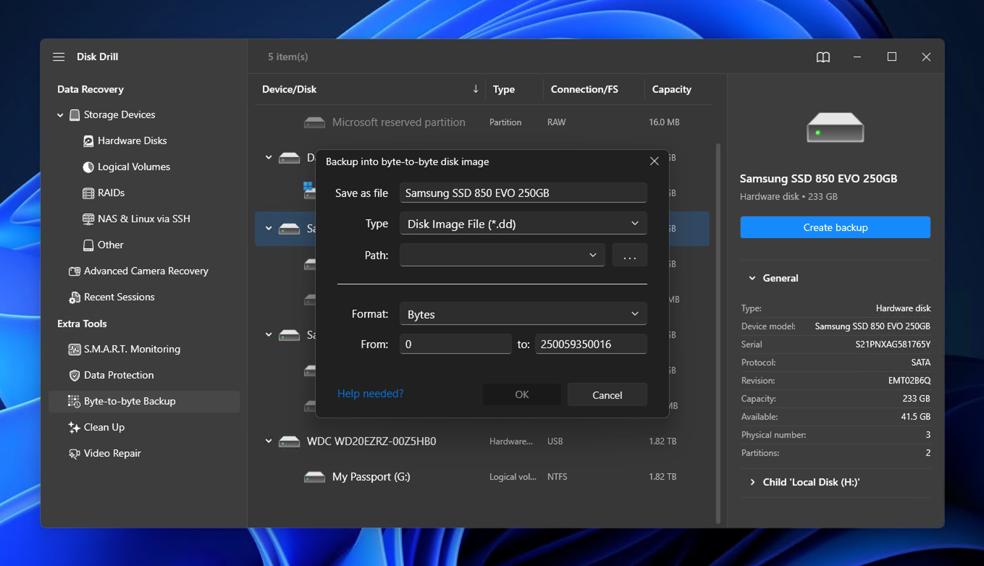Sort by the Type column header
984x566 pixels.
504,89
